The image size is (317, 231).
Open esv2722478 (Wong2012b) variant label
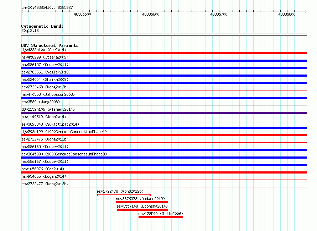coord(120,191)
